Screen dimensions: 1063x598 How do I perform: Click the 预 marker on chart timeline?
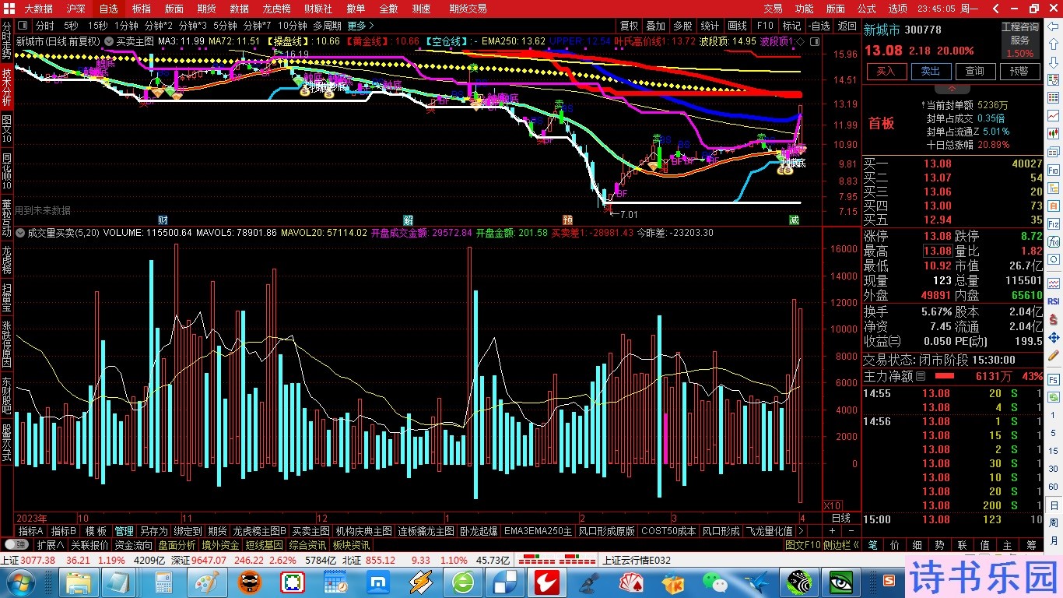[x=567, y=220]
